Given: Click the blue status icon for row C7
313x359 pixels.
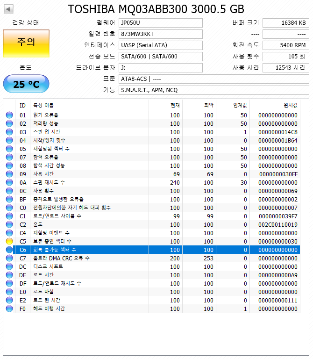Looking at the screenshot, I should [9, 258].
